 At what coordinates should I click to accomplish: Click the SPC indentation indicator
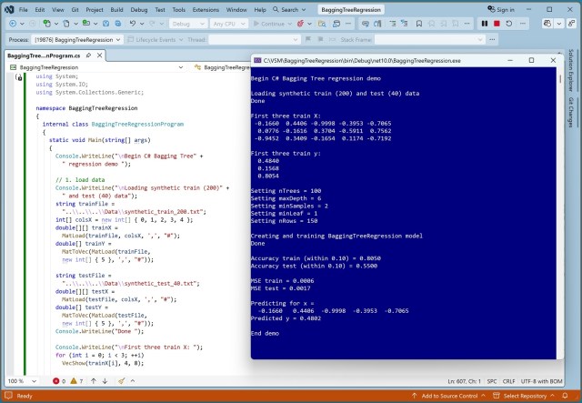pyautogui.click(x=492, y=381)
